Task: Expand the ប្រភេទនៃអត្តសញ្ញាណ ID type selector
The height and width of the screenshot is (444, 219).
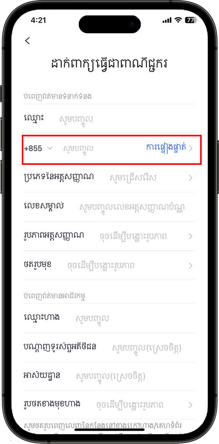Action: pos(109,178)
